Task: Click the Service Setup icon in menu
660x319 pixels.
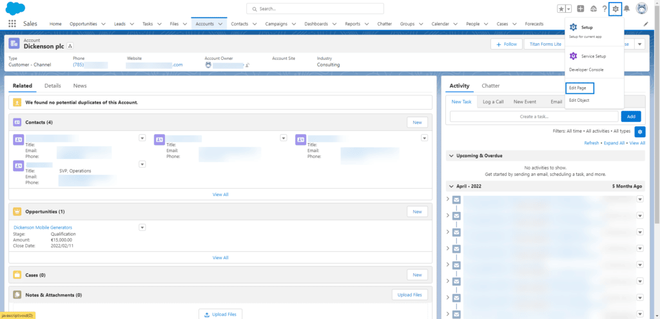Action: [573, 56]
